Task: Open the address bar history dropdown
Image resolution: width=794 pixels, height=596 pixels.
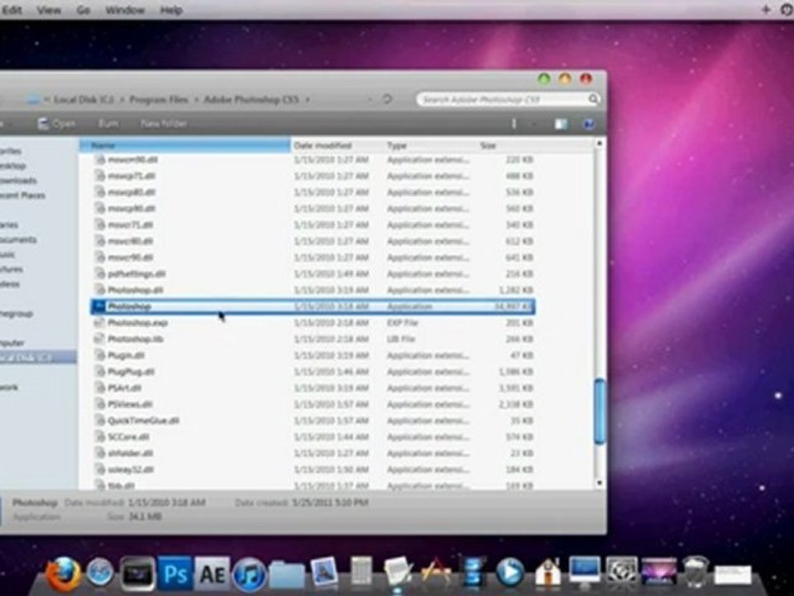Action: (x=371, y=99)
